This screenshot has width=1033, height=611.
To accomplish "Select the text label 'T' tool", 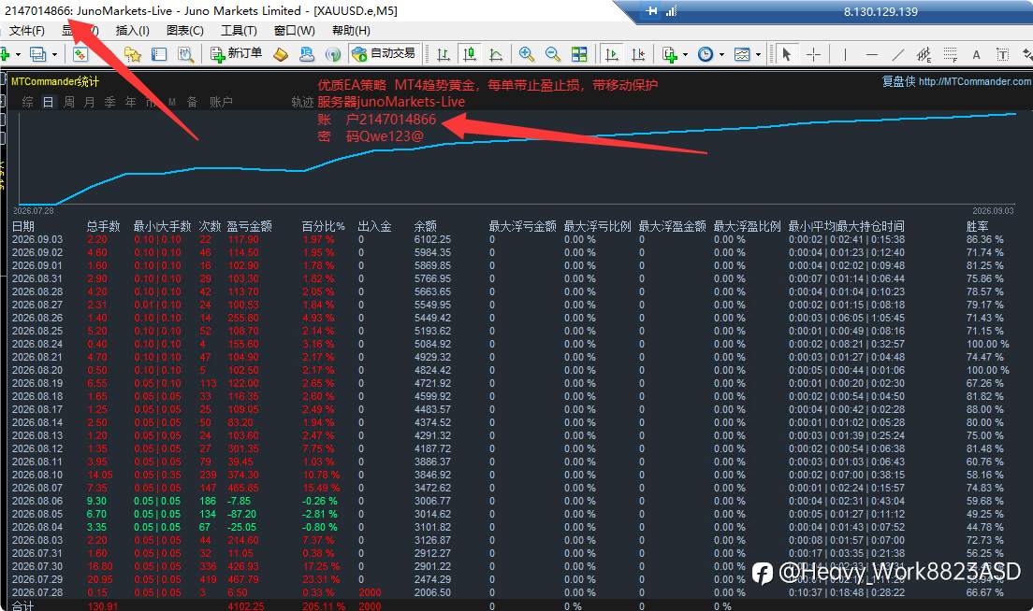I will click(1002, 54).
